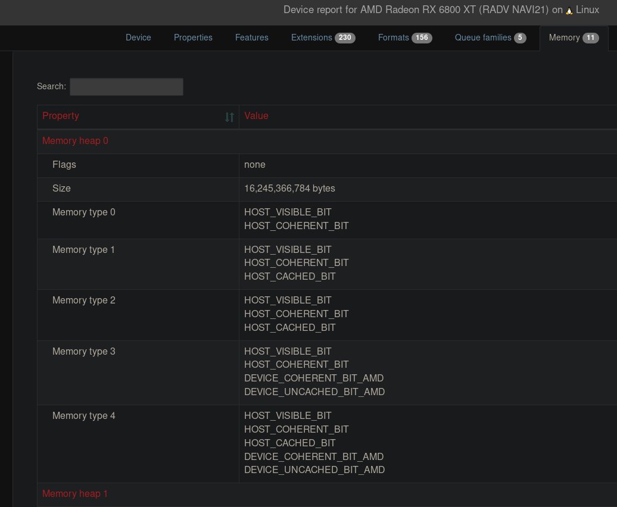Click the Linux penguin icon in header
The height and width of the screenshot is (507, 617).
pyautogui.click(x=569, y=11)
